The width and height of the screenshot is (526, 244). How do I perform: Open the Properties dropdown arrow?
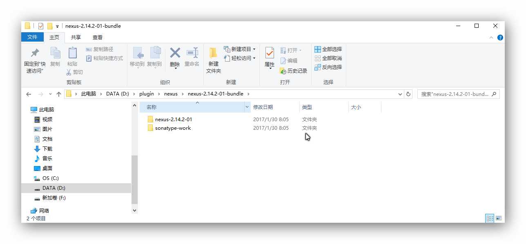pos(270,68)
